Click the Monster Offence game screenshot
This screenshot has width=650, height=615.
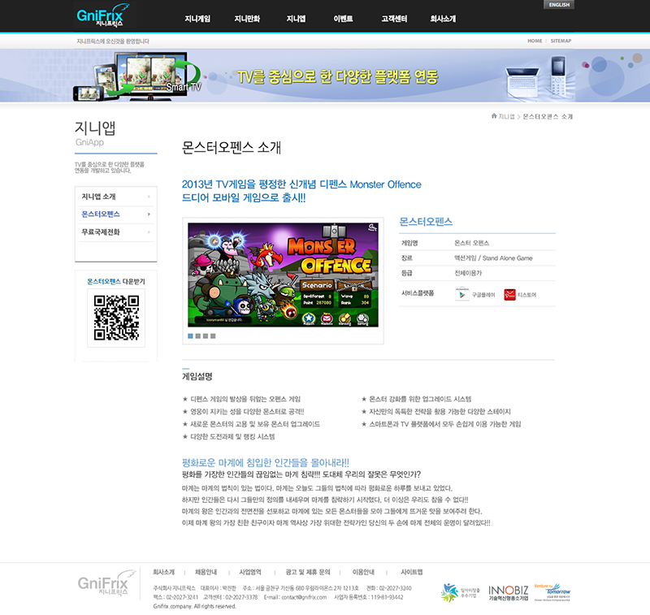click(x=283, y=275)
